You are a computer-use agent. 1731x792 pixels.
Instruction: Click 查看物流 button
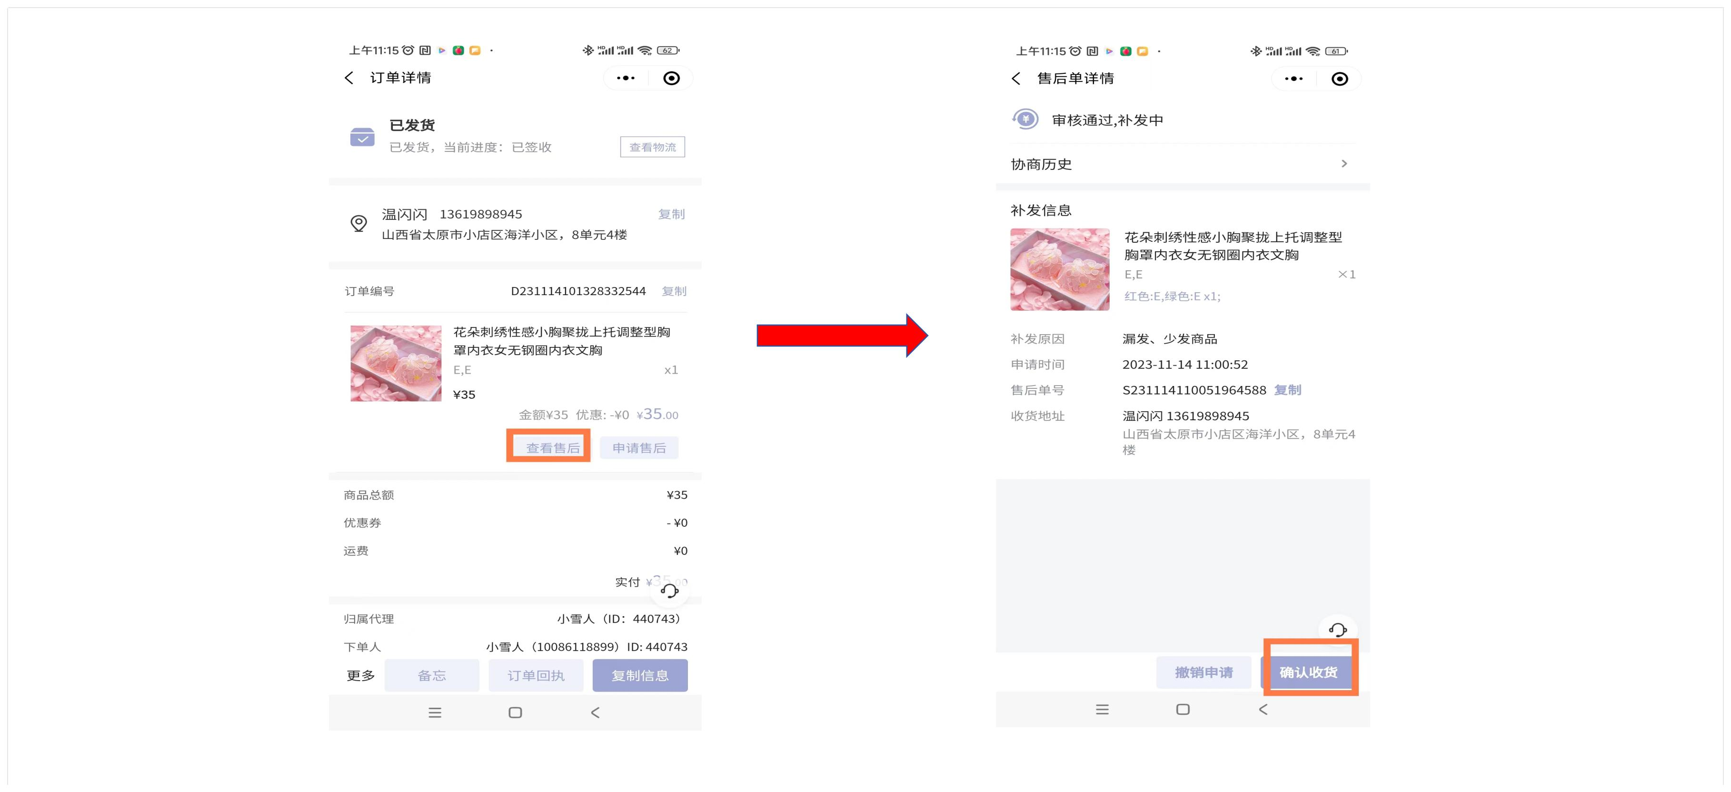[x=652, y=147]
